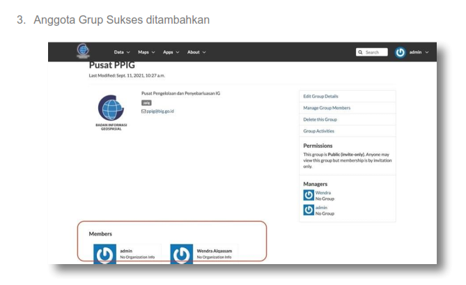Viewport: 466px width, 285px height.
Task: Click the search magnifier icon
Action: [x=360, y=52]
